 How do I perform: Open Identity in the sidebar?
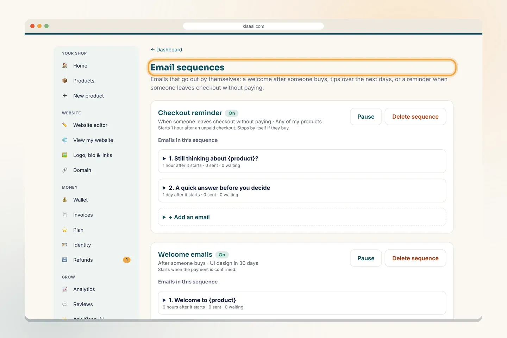pyautogui.click(x=96, y=245)
